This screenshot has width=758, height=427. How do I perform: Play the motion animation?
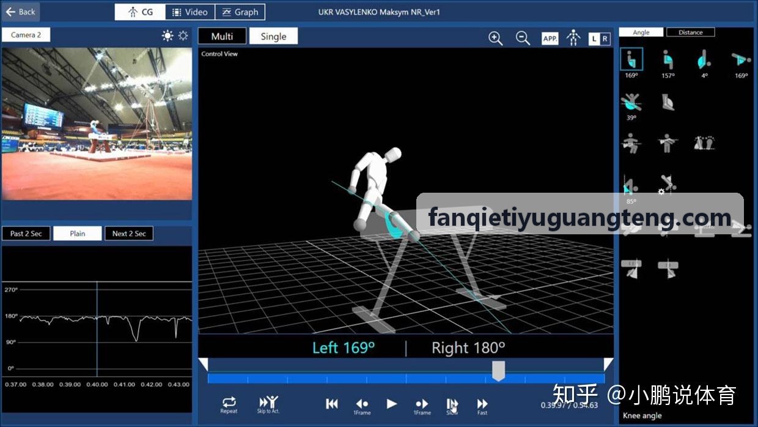tap(392, 404)
